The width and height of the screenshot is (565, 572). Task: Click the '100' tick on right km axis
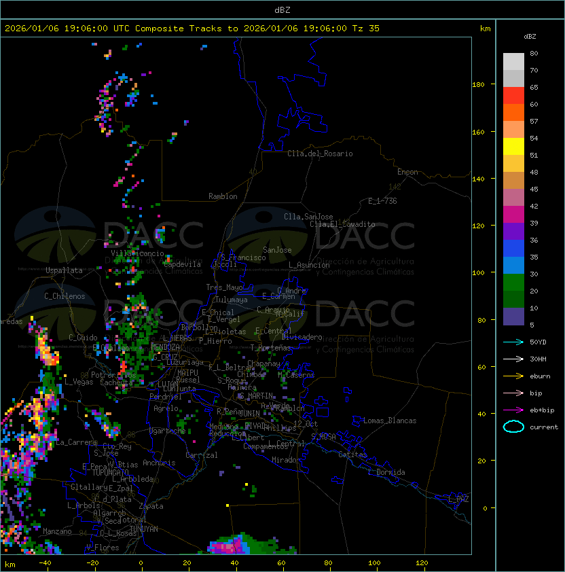pos(479,272)
